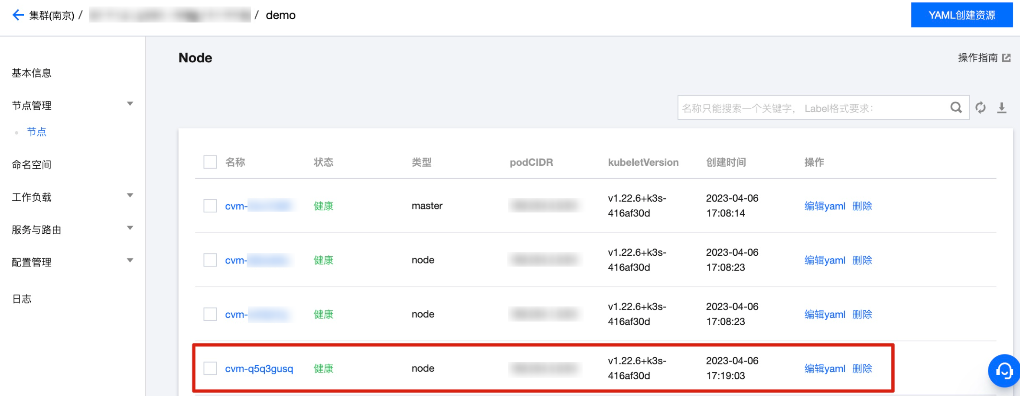Click 健康 status of cvm-q5q3gusq
1020x396 pixels.
(x=323, y=369)
